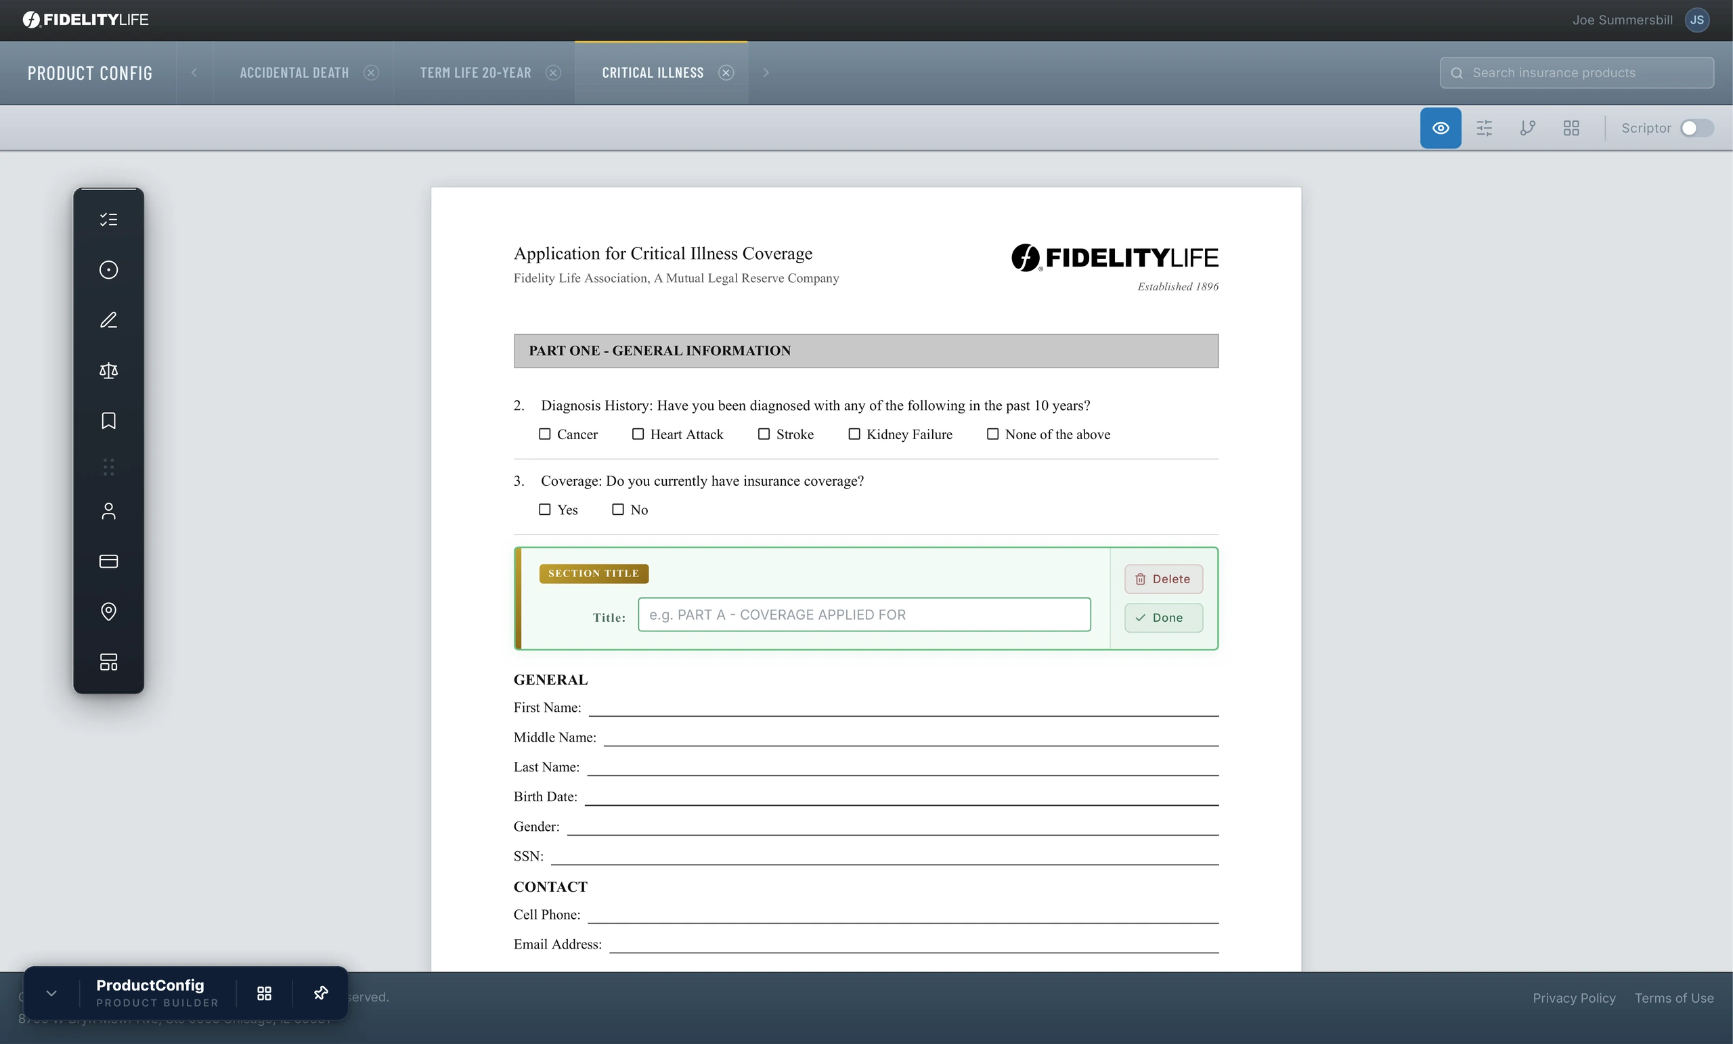1733x1044 pixels.
Task: Confirm section title with Done
Action: pyautogui.click(x=1163, y=618)
